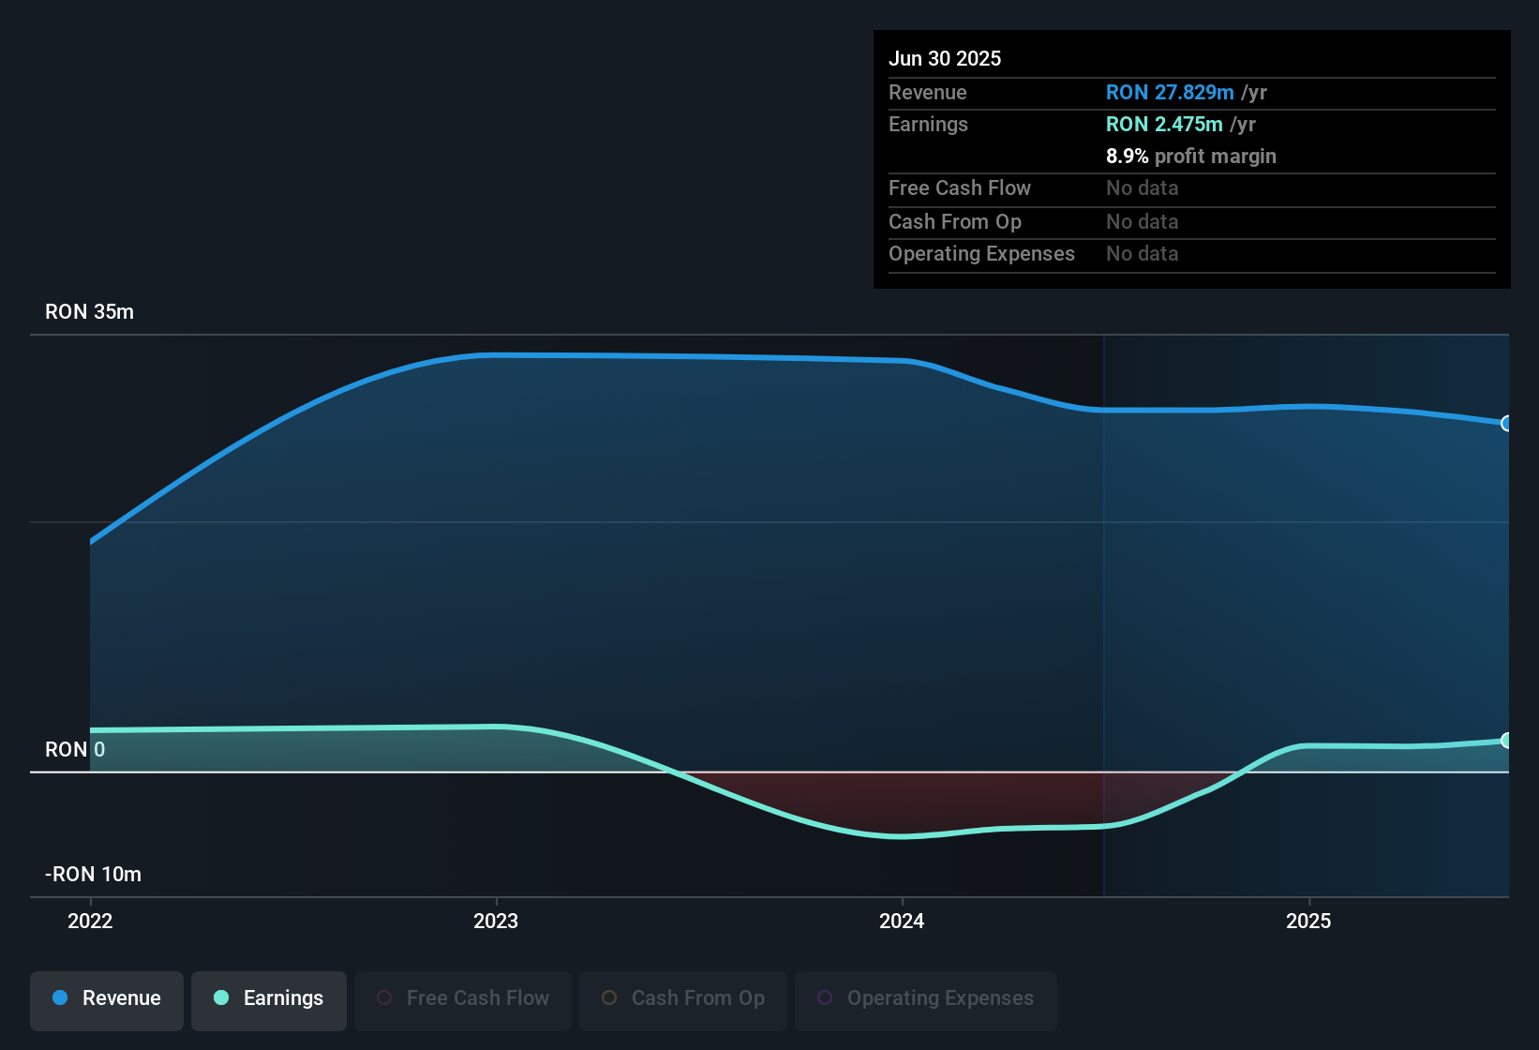This screenshot has height=1050, width=1539.
Task: Enable the Operating Expenses series
Action: tap(926, 1000)
